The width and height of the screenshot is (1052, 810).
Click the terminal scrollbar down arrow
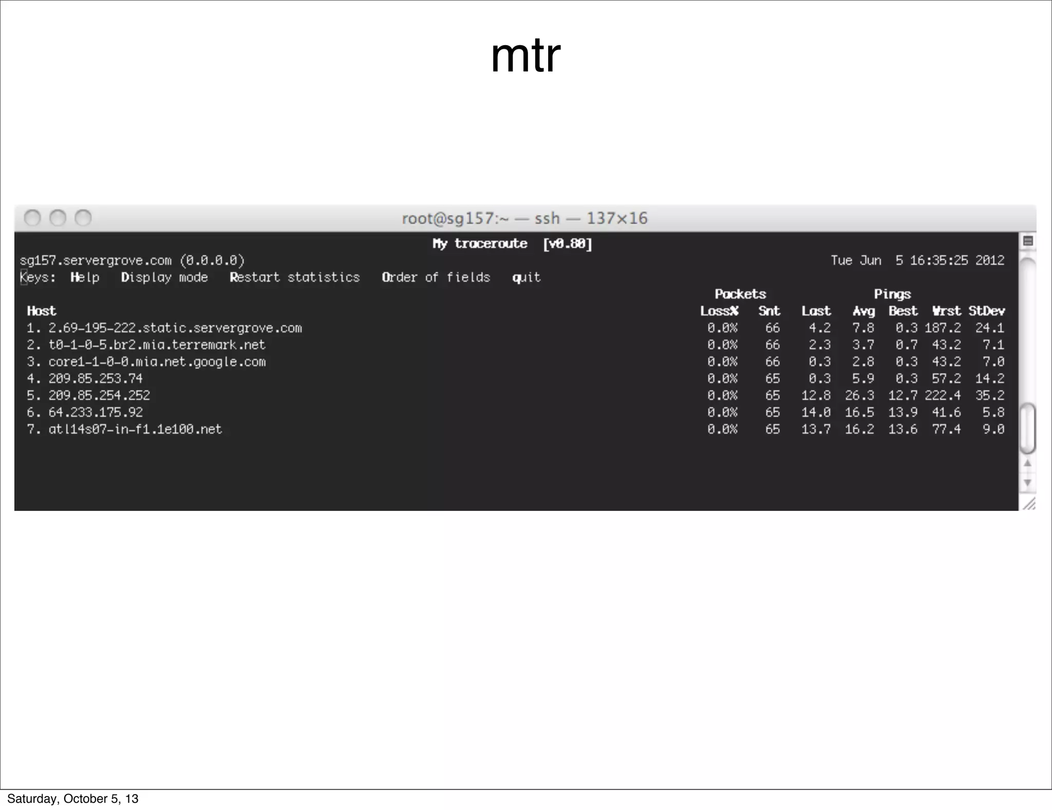click(1027, 483)
